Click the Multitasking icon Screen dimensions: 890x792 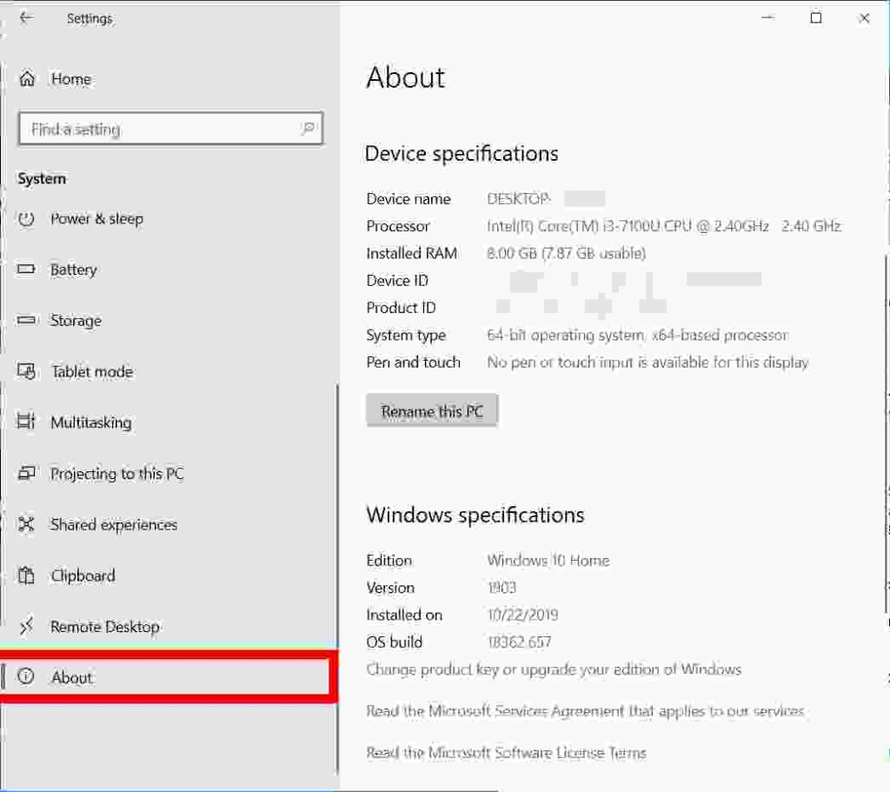[x=26, y=423]
